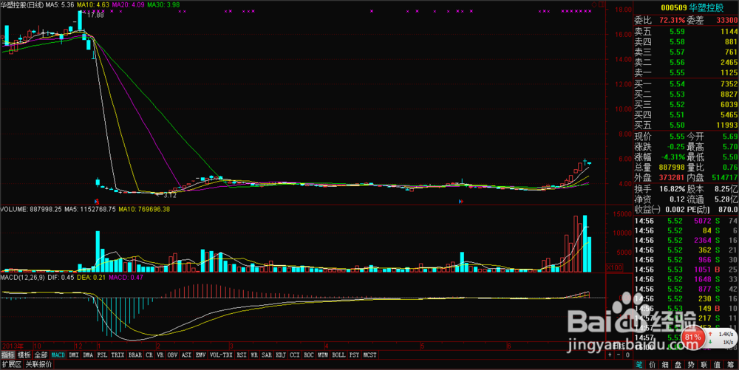Switch to the KDJ indicator tab
The width and height of the screenshot is (739, 370).
(281, 355)
